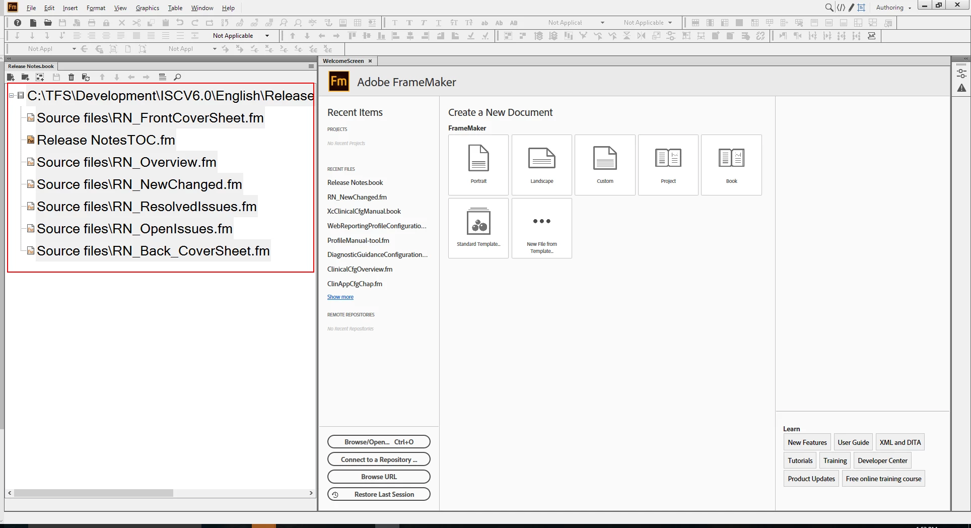The image size is (971, 528).
Task: Open the File menu
Action: click(31, 8)
